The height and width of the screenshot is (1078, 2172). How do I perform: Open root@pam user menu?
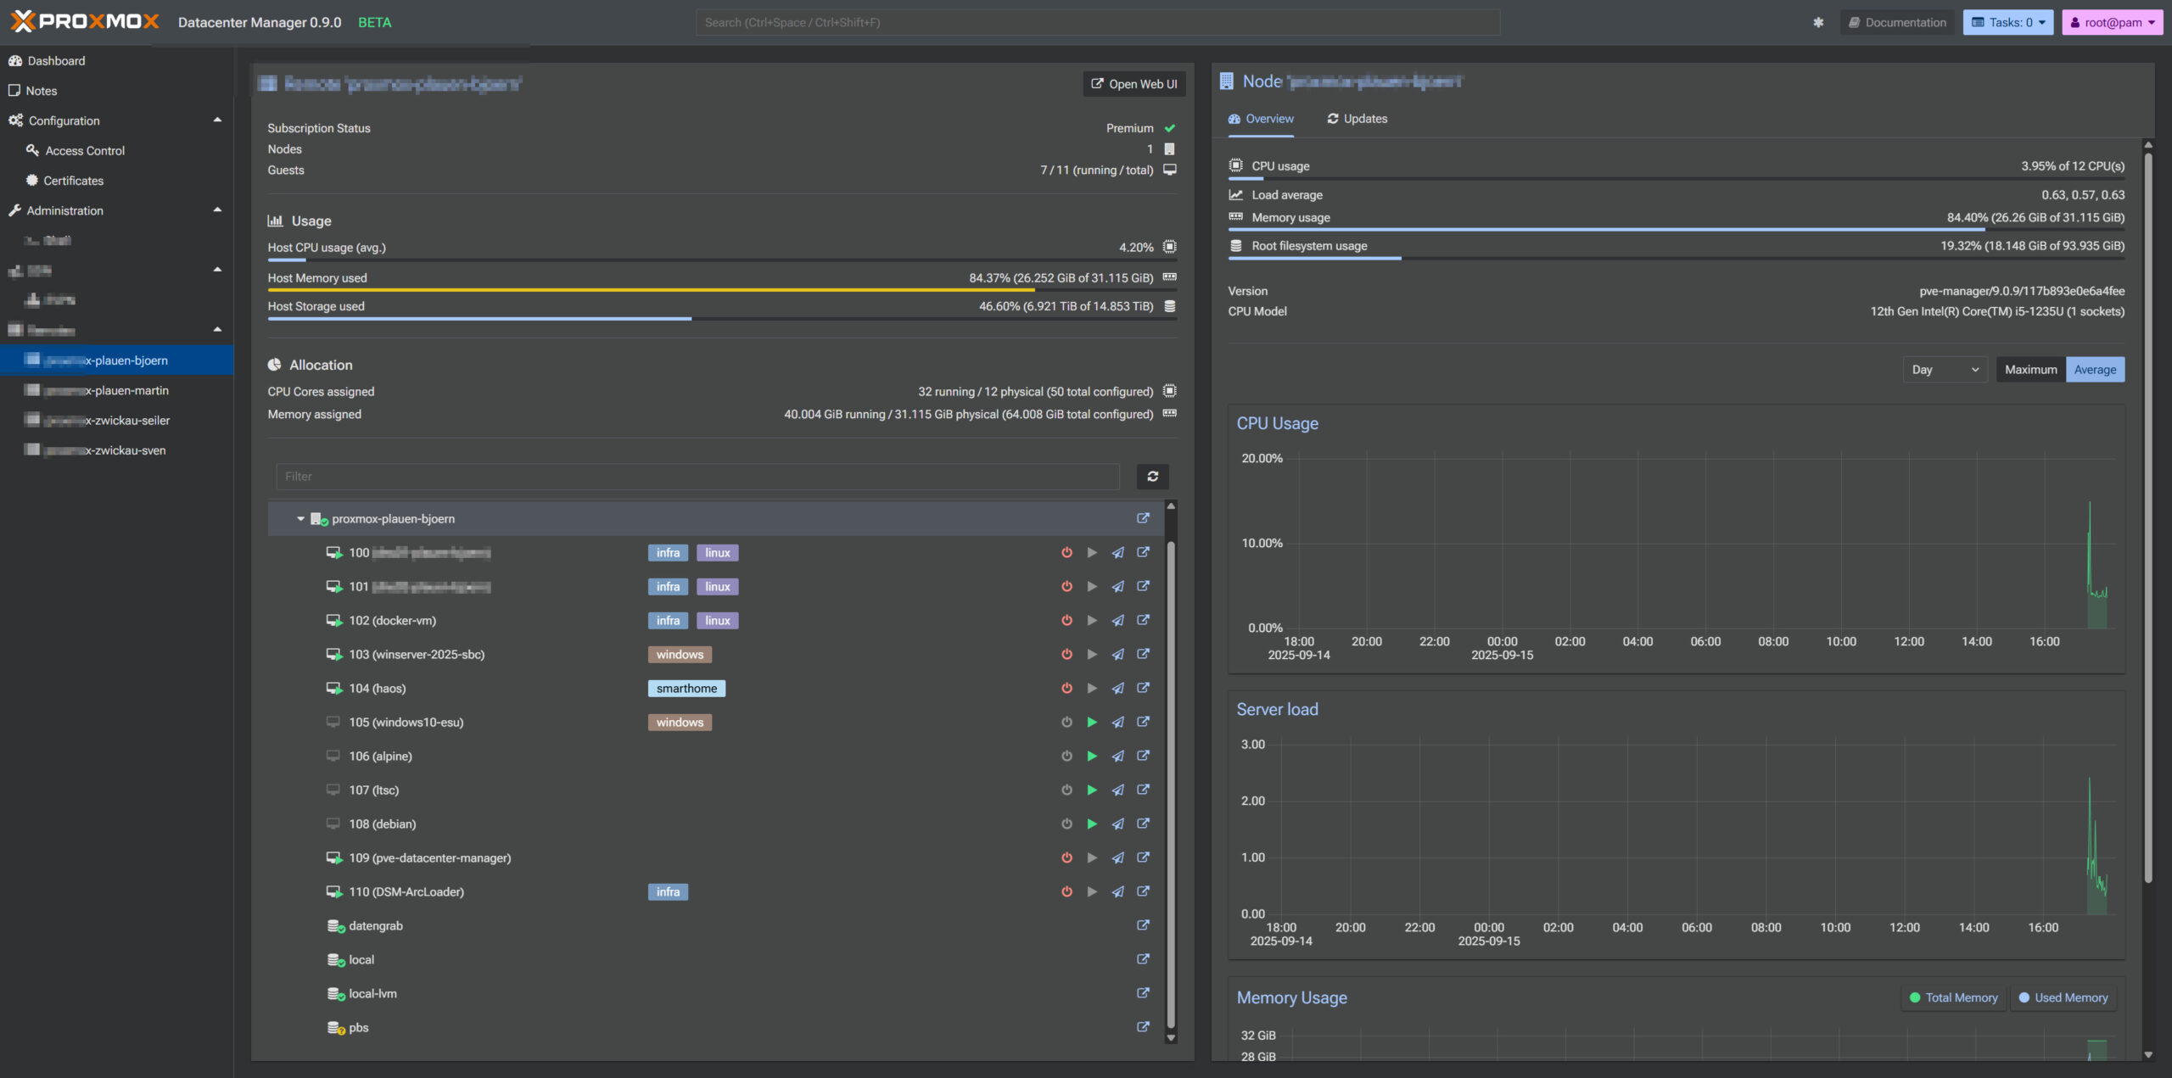tap(2112, 23)
